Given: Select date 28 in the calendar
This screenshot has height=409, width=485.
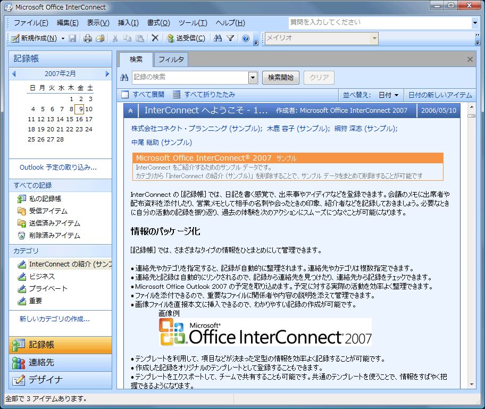Looking at the screenshot, I should [x=60, y=139].
